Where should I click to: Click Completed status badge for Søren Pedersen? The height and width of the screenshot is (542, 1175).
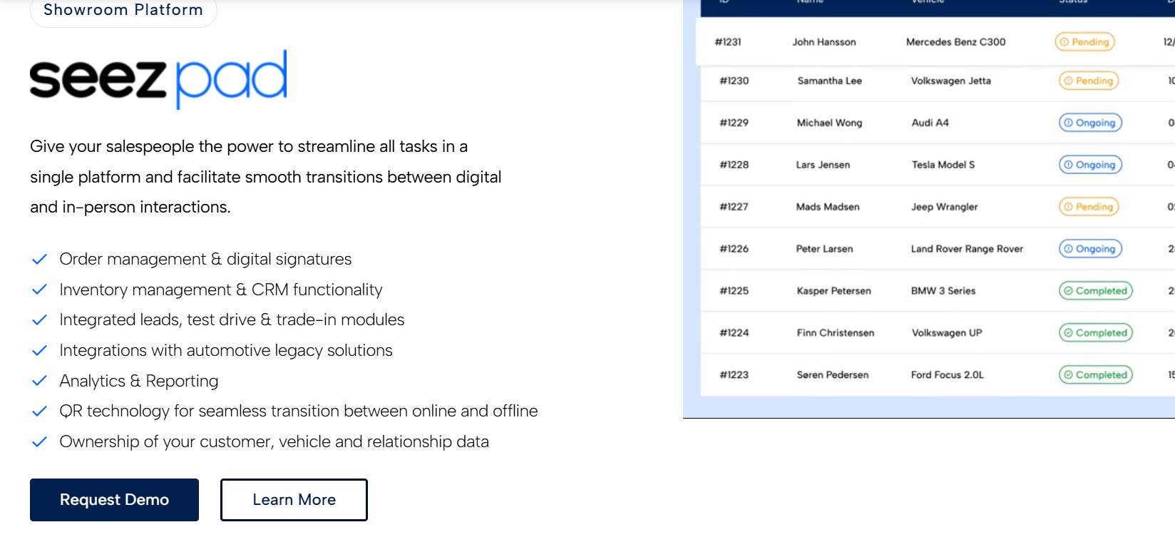coord(1096,375)
